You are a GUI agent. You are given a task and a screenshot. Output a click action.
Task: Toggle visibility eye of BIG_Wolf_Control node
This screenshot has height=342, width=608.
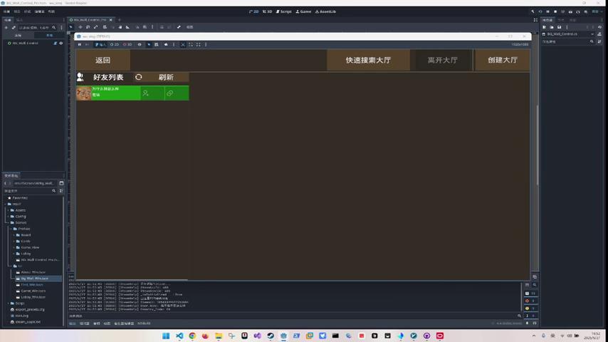(61, 43)
